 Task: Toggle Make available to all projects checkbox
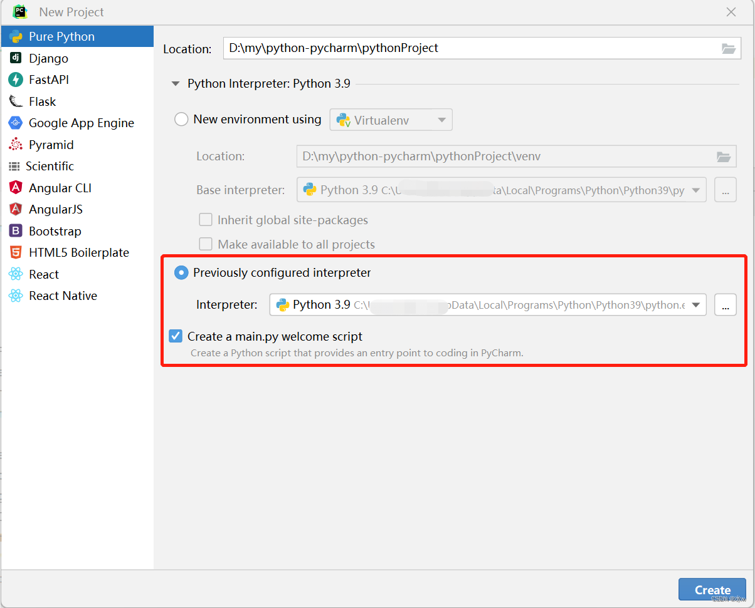tap(206, 244)
